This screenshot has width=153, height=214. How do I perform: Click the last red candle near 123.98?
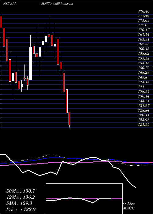point(69,118)
